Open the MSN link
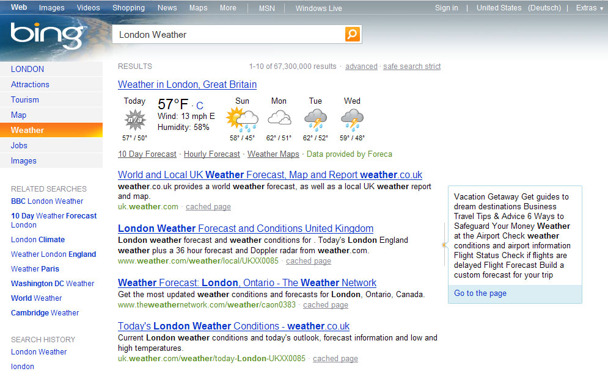Viewport: 608px width, 374px height. pyautogui.click(x=267, y=8)
